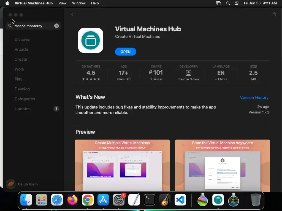This screenshot has width=282, height=211.
Task: Open the View menu
Action: click(x=63, y=3)
